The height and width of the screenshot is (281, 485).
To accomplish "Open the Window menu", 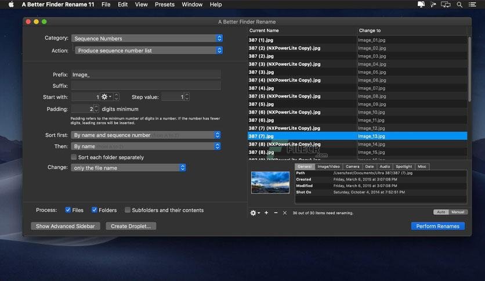I will (192, 4).
